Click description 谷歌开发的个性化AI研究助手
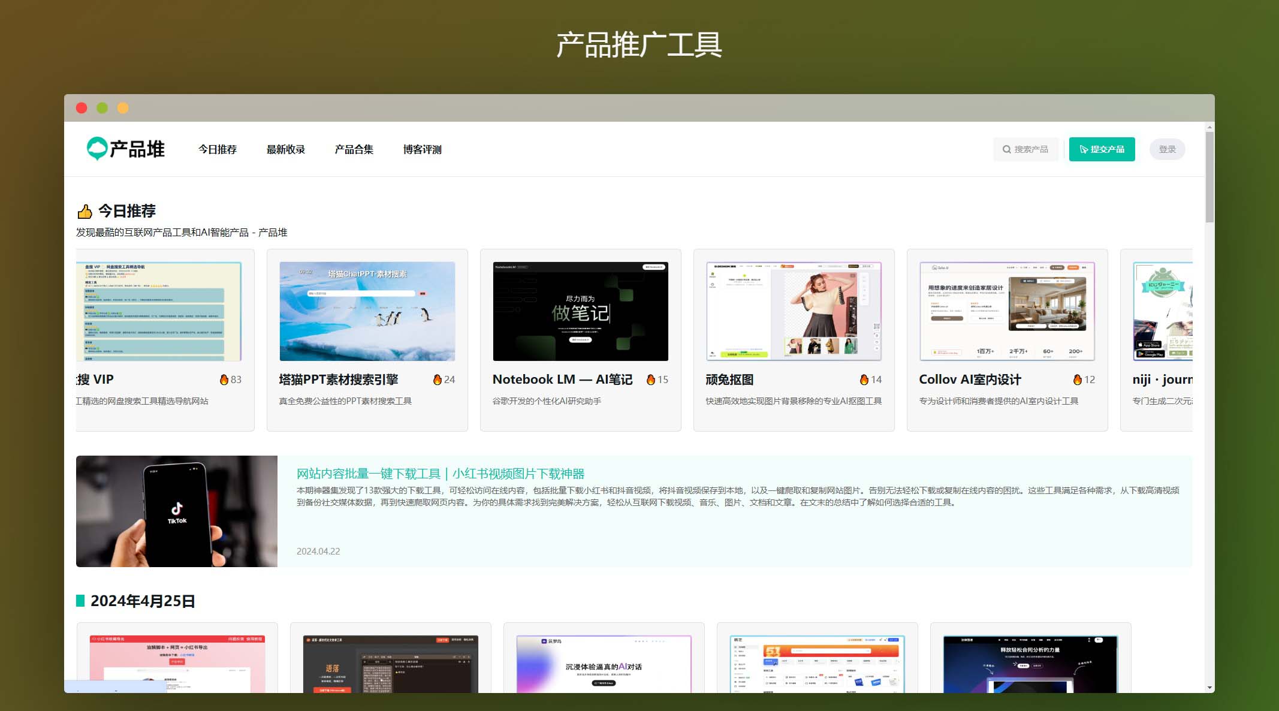1279x711 pixels. 547,401
